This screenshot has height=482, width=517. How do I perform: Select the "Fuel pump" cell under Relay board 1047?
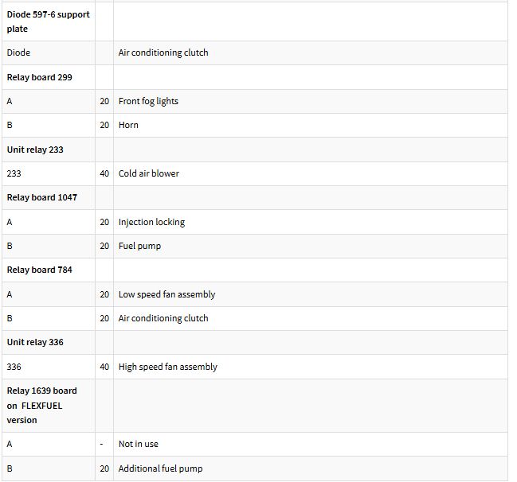tap(139, 246)
